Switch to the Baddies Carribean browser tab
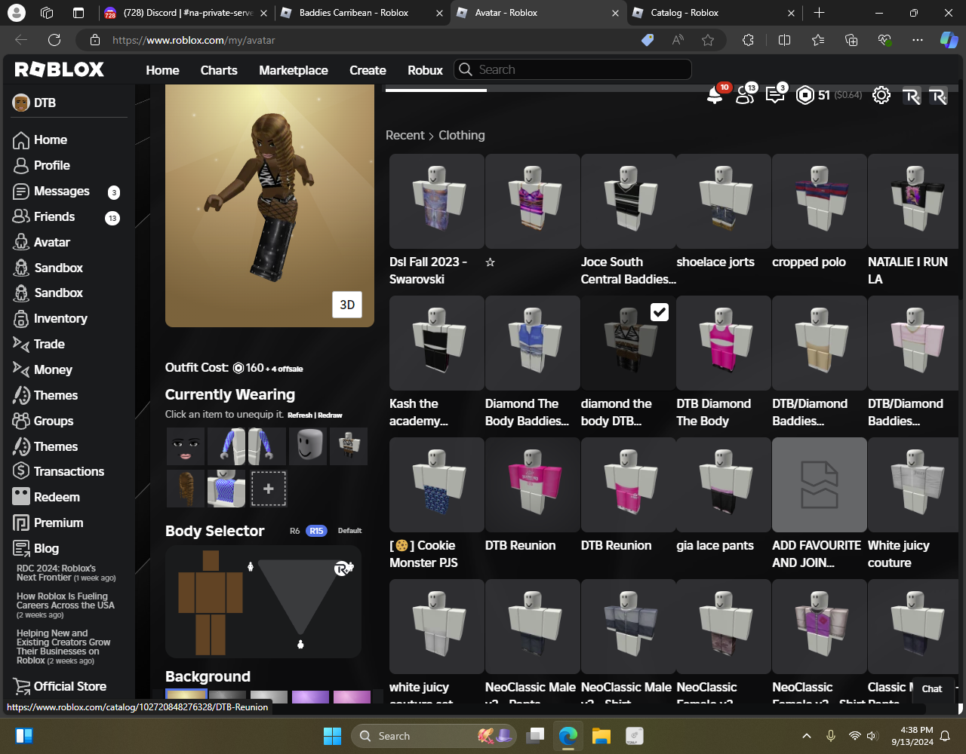This screenshot has width=966, height=754. tap(361, 13)
